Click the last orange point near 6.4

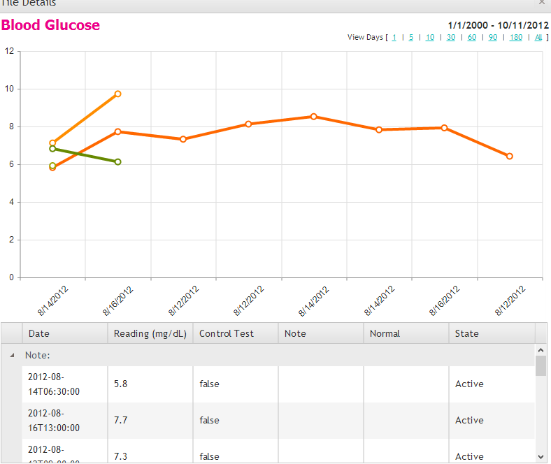[510, 157]
